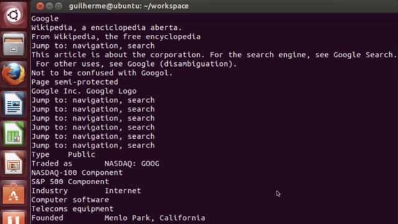This screenshot has width=398, height=224.
Task: Click the 'Google' line at the top
Action: (x=45, y=19)
